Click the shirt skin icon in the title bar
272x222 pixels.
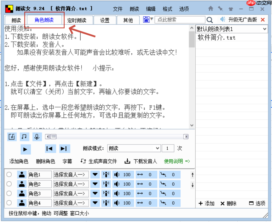[x=231, y=9]
